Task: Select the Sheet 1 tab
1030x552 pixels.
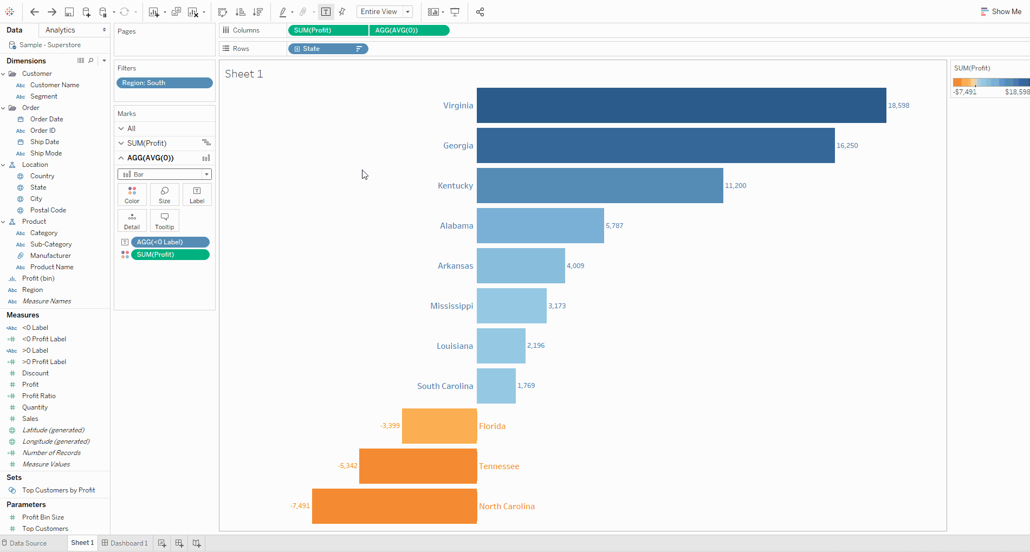Action: [x=82, y=543]
